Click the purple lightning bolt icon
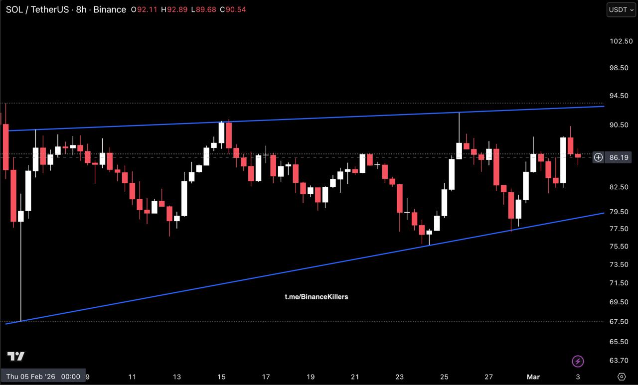638x385 pixels. [x=578, y=361]
